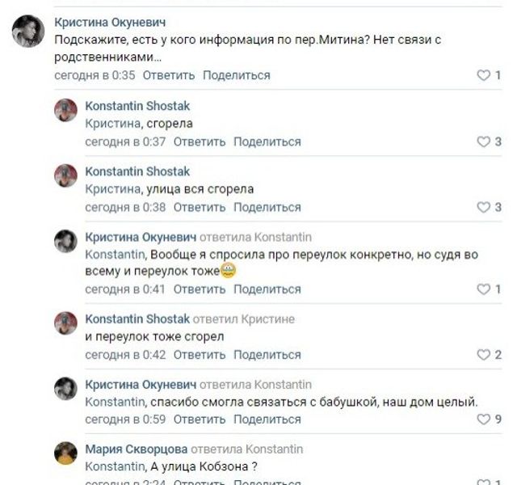This screenshot has height=485, width=517.
Task: Open Мария Скворцова's profile name link
Action: tap(136, 449)
